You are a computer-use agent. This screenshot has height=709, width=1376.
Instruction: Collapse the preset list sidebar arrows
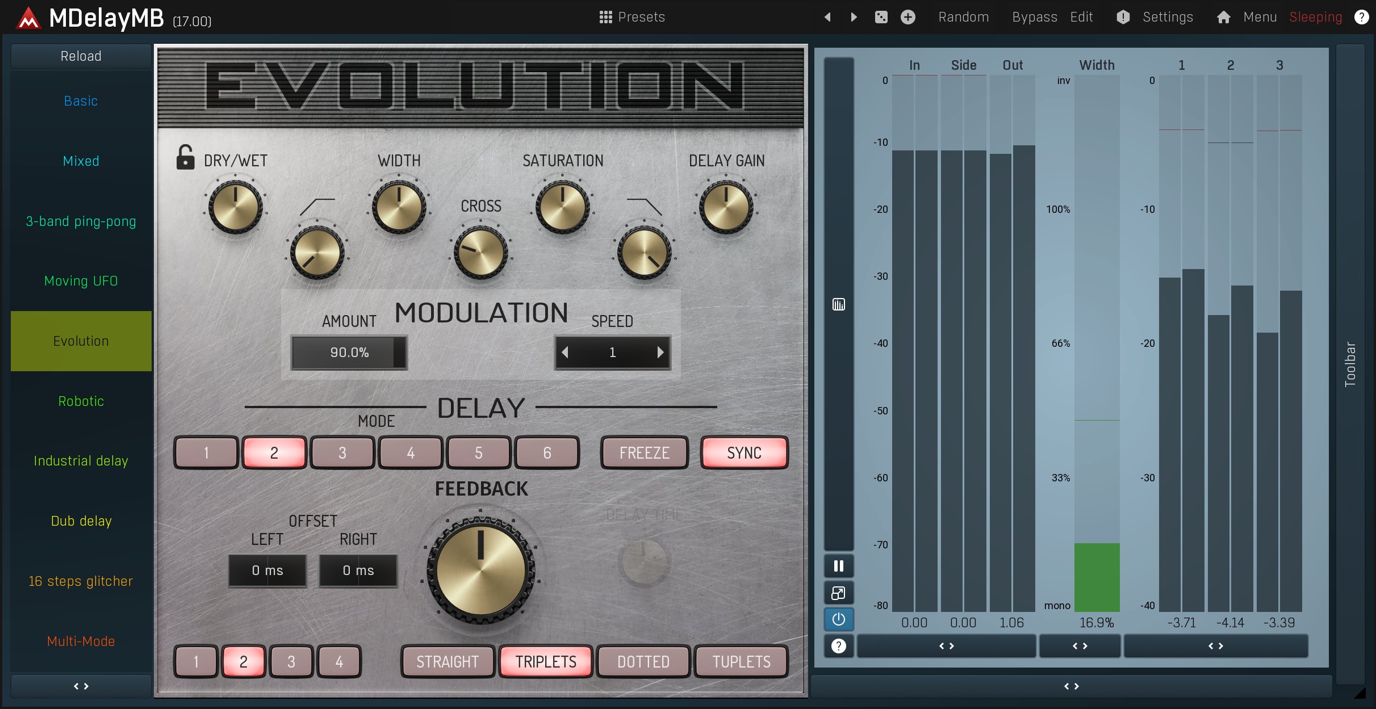[x=81, y=686]
